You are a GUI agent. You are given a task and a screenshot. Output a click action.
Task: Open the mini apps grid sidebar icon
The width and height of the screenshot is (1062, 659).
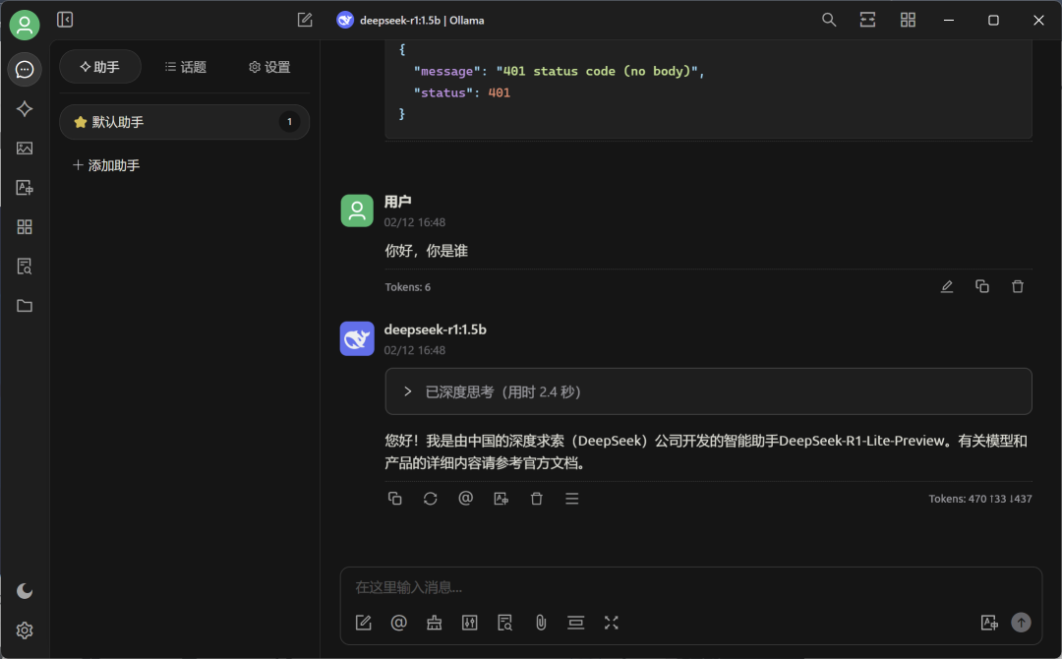pos(25,227)
